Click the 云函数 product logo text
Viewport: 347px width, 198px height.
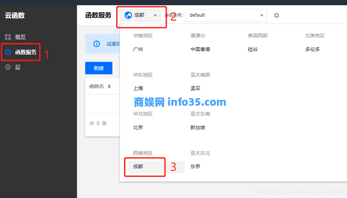(15, 16)
